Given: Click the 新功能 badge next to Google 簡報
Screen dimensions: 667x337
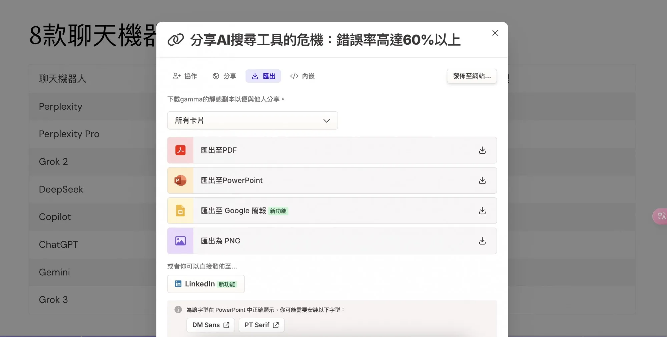Looking at the screenshot, I should point(278,211).
